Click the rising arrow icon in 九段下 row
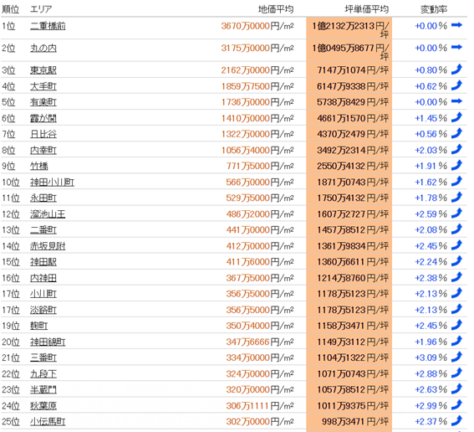This screenshot has height=432, width=474. 456,373
